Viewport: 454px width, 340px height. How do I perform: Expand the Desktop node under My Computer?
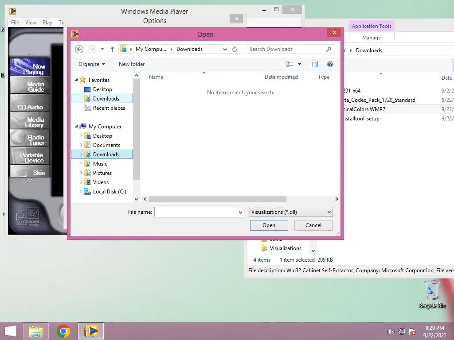[81, 135]
